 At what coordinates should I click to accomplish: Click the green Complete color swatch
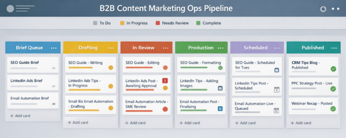(198, 23)
